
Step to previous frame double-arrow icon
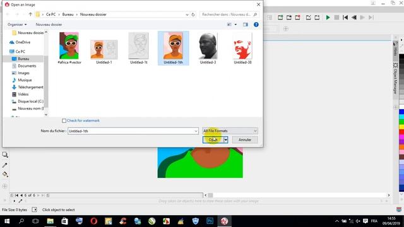(x=354, y=18)
